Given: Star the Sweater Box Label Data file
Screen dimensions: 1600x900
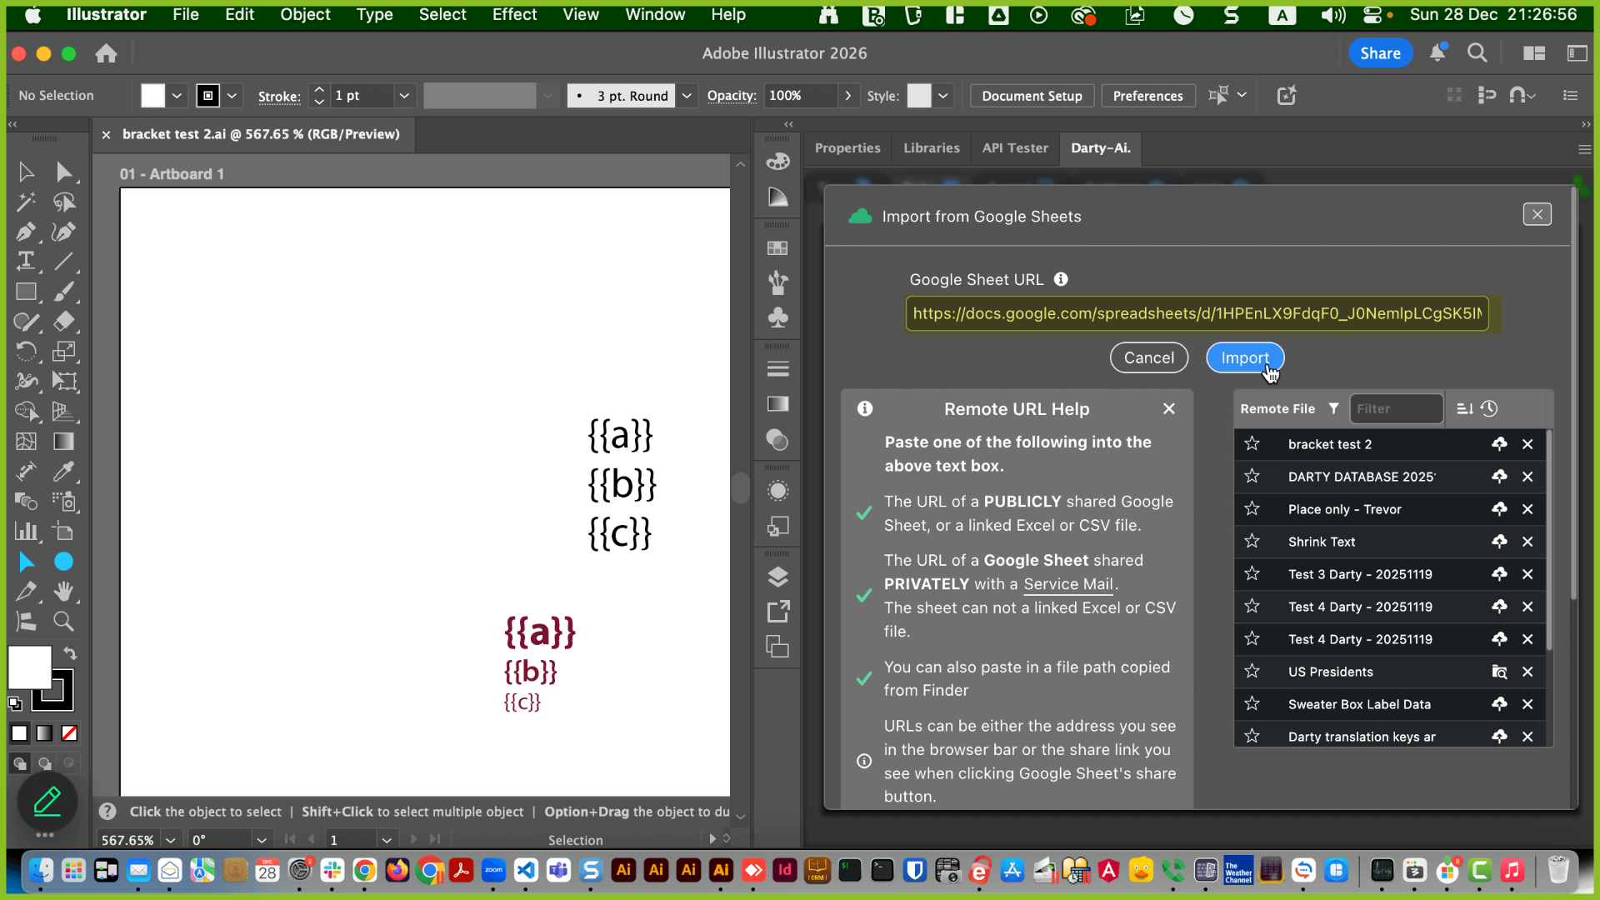Looking at the screenshot, I should [x=1252, y=704].
